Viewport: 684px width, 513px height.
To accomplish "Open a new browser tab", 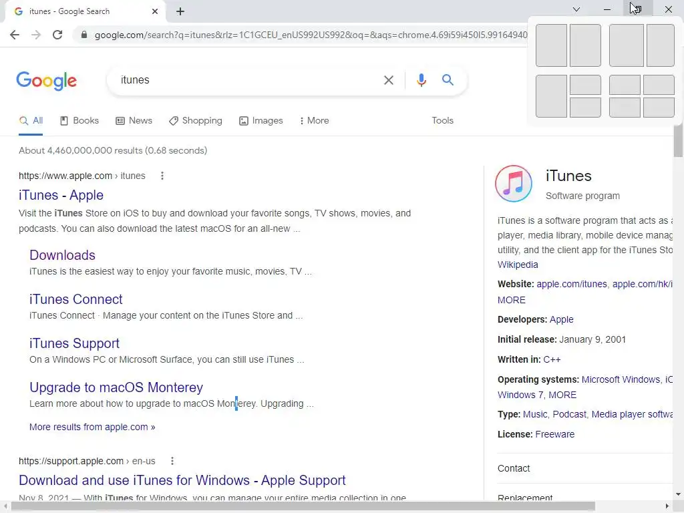I will 180,11.
